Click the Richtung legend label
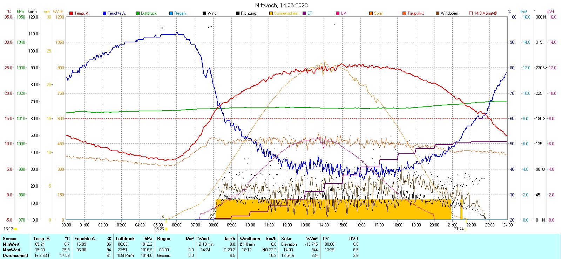561x259 pixels. pyautogui.click(x=248, y=13)
